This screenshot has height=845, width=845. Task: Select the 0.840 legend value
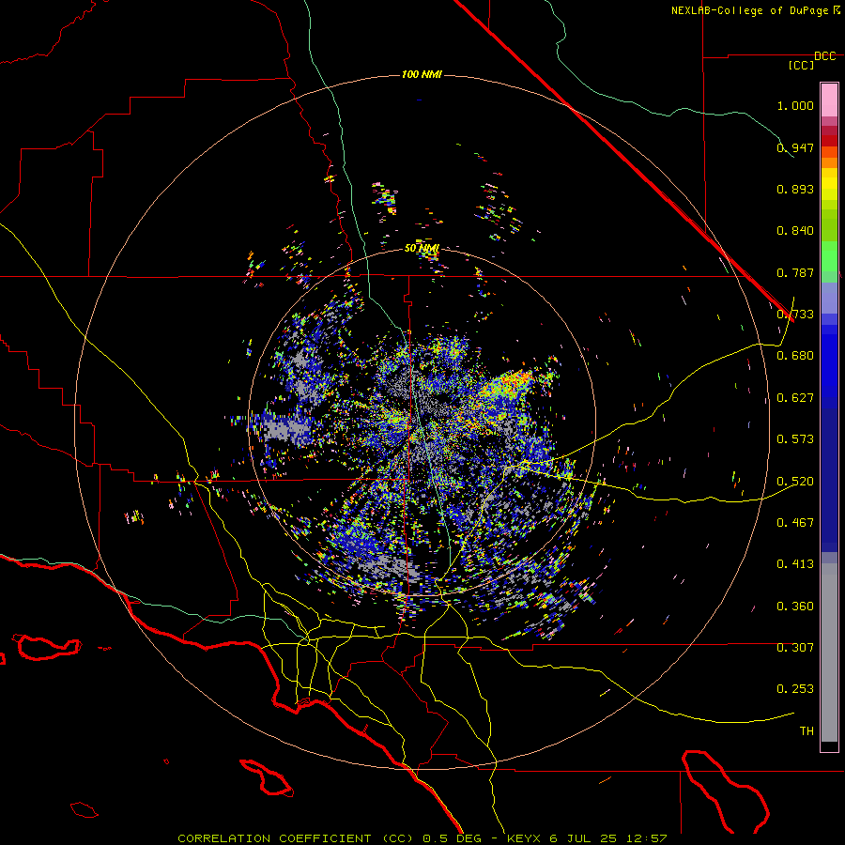[x=795, y=231]
